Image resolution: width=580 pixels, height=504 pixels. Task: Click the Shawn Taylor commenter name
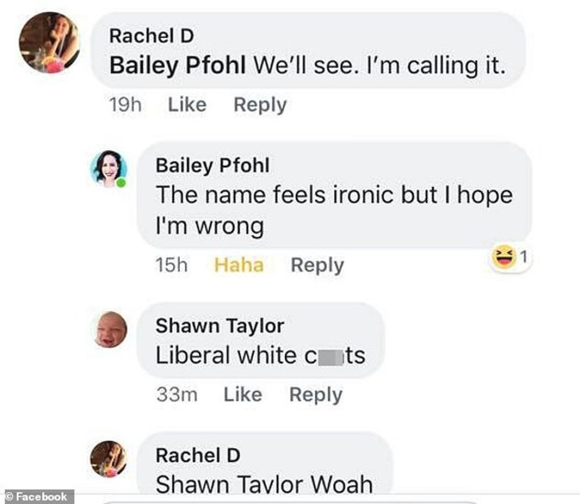click(220, 325)
